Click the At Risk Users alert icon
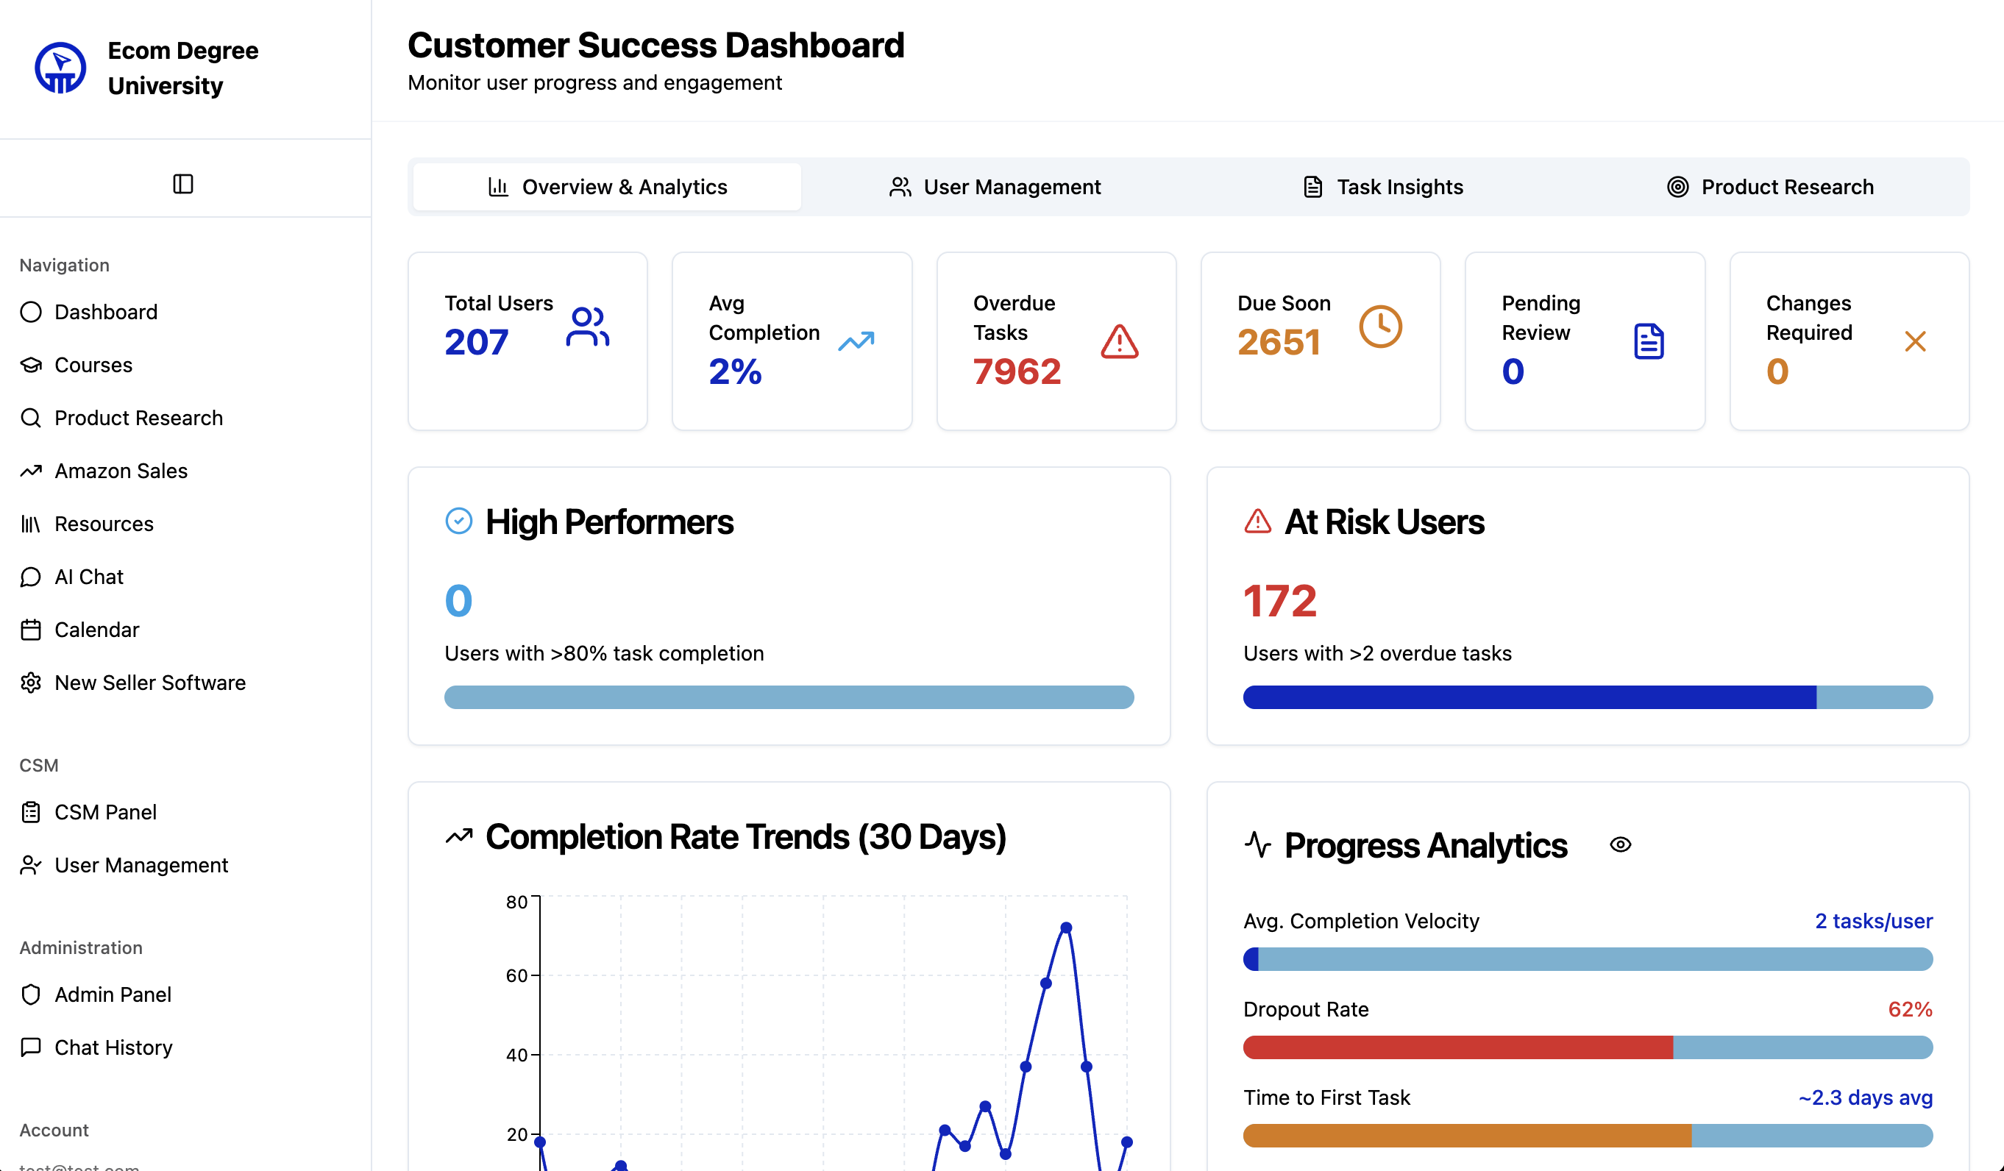Screen dimensions: 2004x1171 click(x=1257, y=522)
